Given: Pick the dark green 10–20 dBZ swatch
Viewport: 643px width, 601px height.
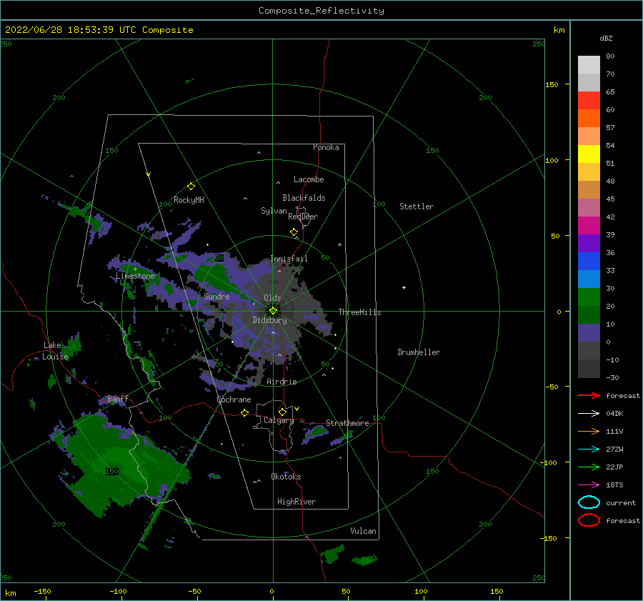Looking at the screenshot, I should point(589,314).
